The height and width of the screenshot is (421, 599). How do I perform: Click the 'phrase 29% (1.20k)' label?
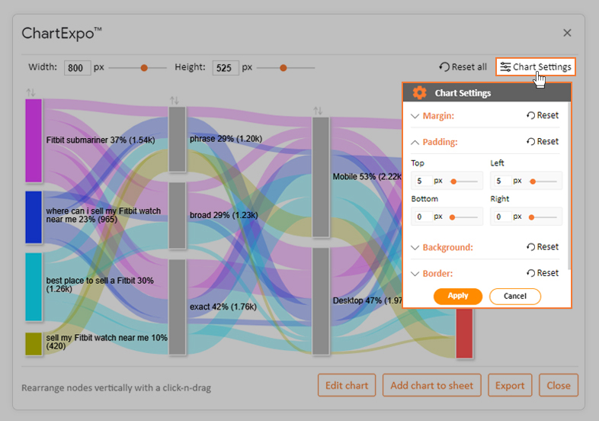(x=226, y=139)
